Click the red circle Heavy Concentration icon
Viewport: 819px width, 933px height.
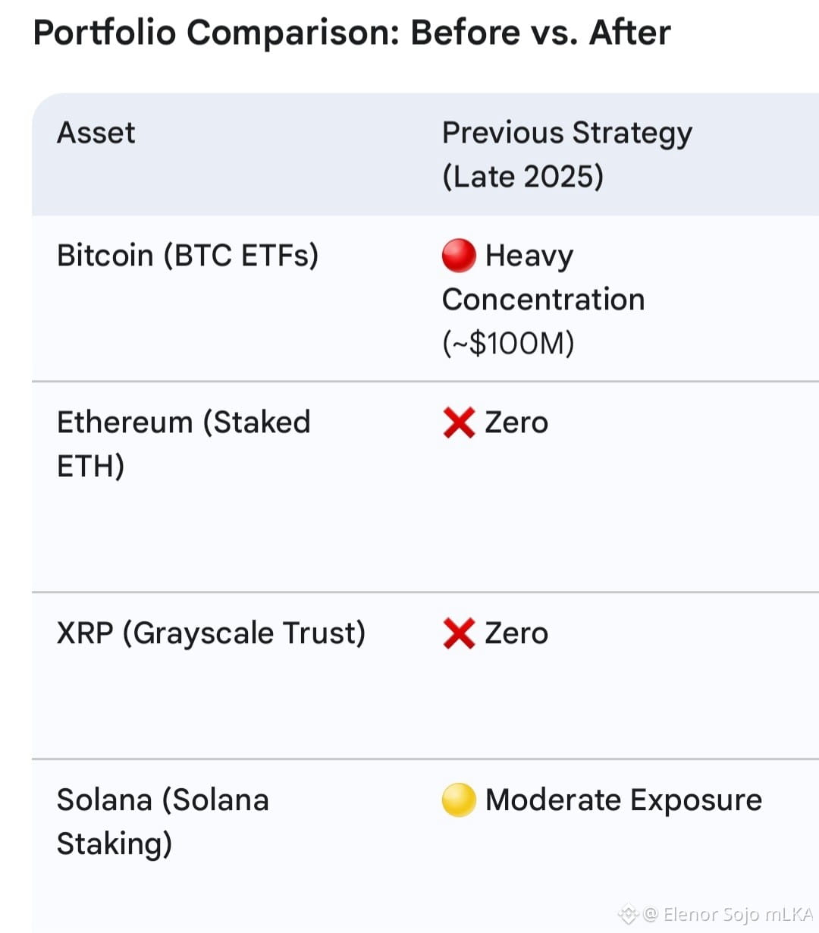(459, 256)
